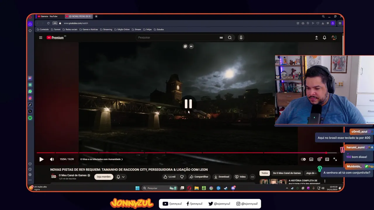
Task: Enter fullscreen with the player's fullscreen icon
Action: [x=335, y=159]
